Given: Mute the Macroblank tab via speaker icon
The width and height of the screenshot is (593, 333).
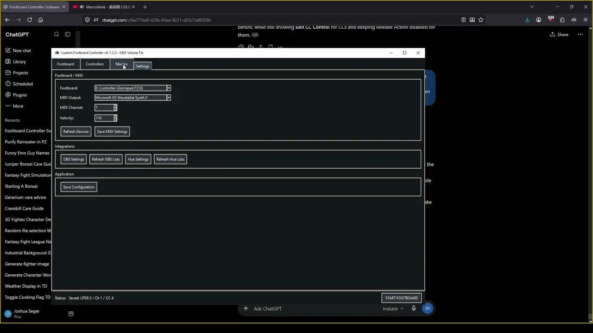Looking at the screenshot, I should coord(82,7).
